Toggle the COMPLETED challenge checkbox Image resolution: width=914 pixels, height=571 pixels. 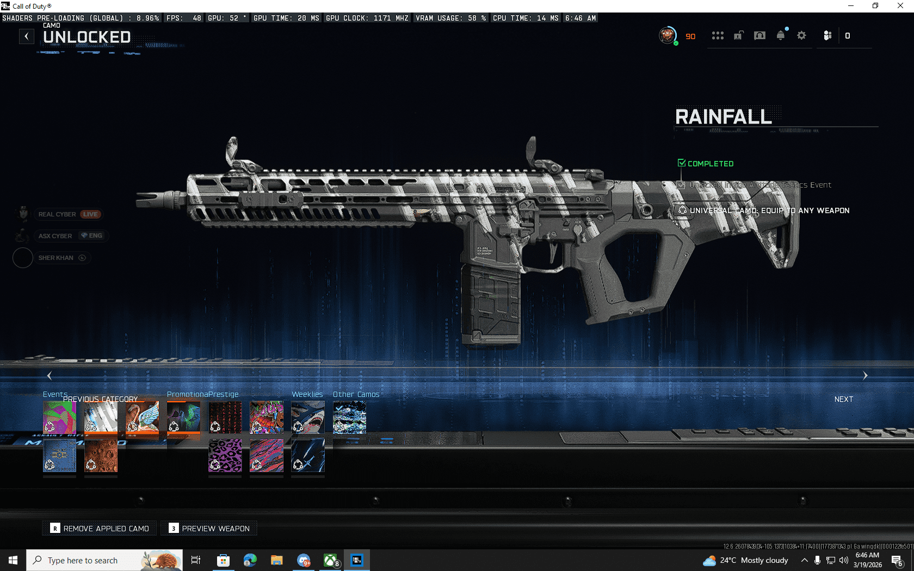coord(682,163)
